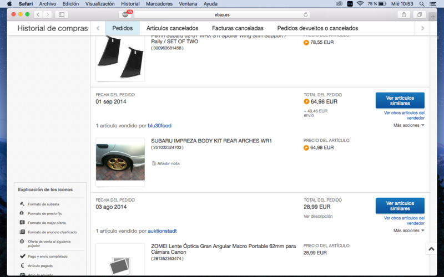The image size is (444, 277).
Task: Click Ver artículos similares for 01 sep order
Action: tap(400, 100)
